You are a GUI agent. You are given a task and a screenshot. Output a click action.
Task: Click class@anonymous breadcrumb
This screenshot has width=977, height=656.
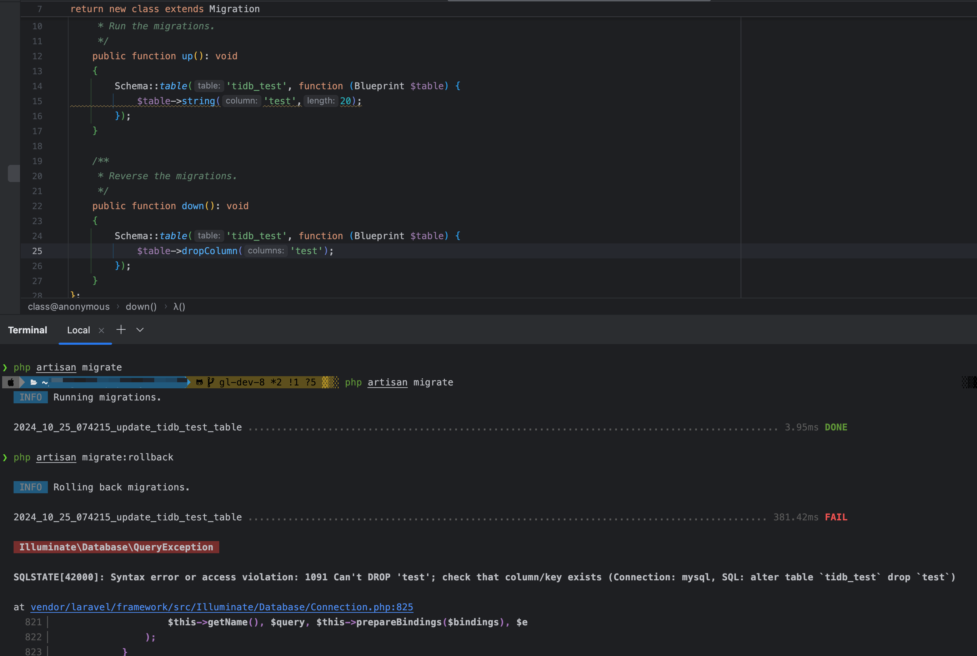pyautogui.click(x=69, y=307)
